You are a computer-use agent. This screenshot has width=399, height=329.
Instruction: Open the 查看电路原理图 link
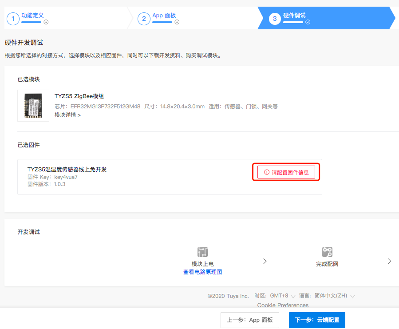[x=202, y=271]
